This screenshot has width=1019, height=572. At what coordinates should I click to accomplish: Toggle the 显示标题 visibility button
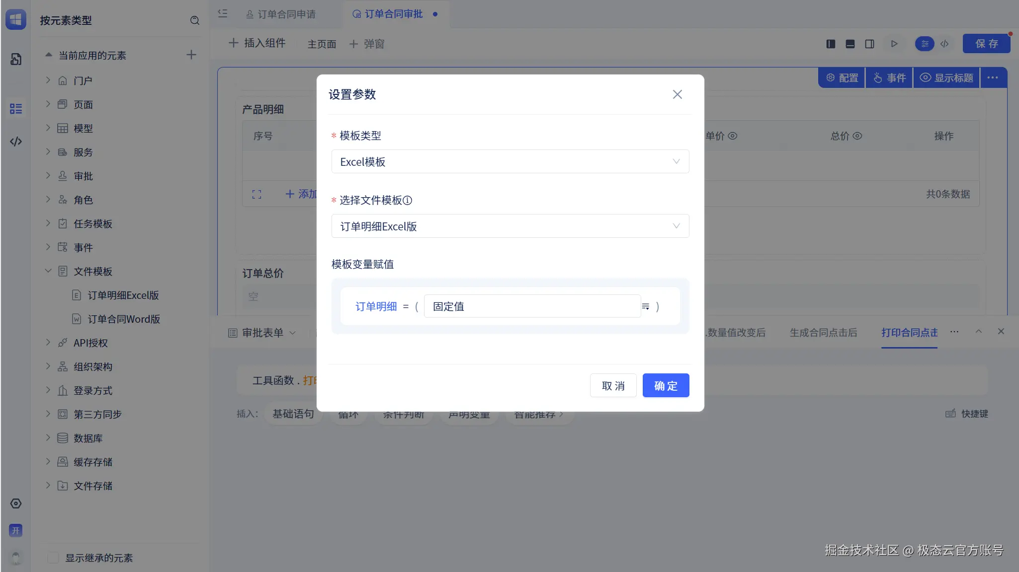pyautogui.click(x=946, y=78)
